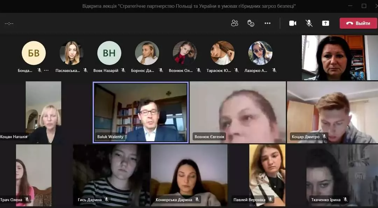Open the More options ellipsis menu
This screenshot has height=208, width=378.
click(268, 23)
